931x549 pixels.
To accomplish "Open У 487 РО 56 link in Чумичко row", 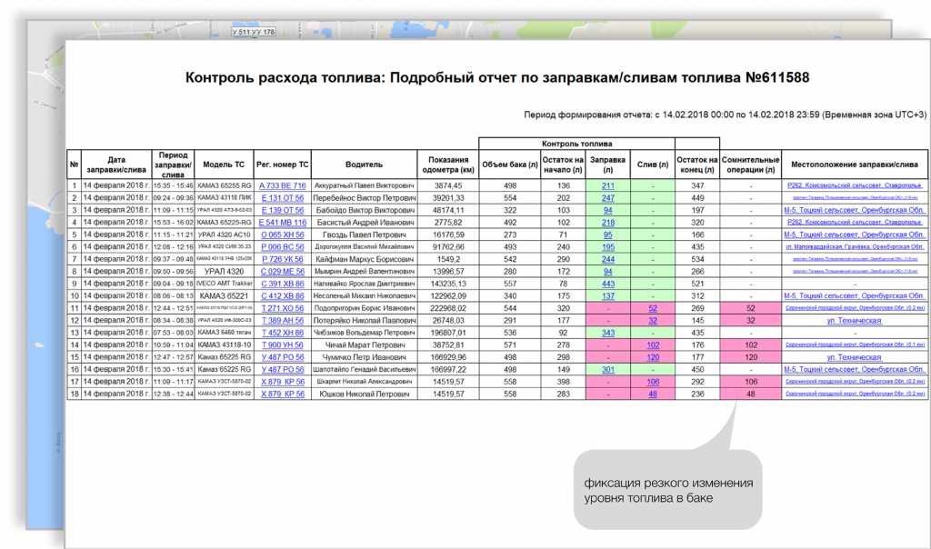I will [x=283, y=357].
